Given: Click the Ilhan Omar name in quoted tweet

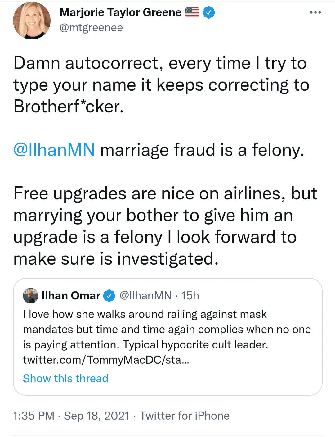Looking at the screenshot, I should [71, 296].
